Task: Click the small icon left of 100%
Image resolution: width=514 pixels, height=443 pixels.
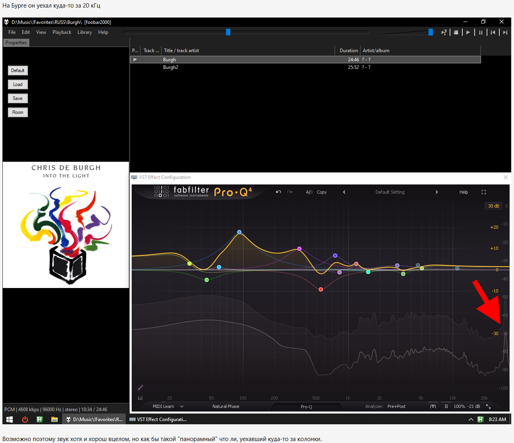Action: [446, 406]
